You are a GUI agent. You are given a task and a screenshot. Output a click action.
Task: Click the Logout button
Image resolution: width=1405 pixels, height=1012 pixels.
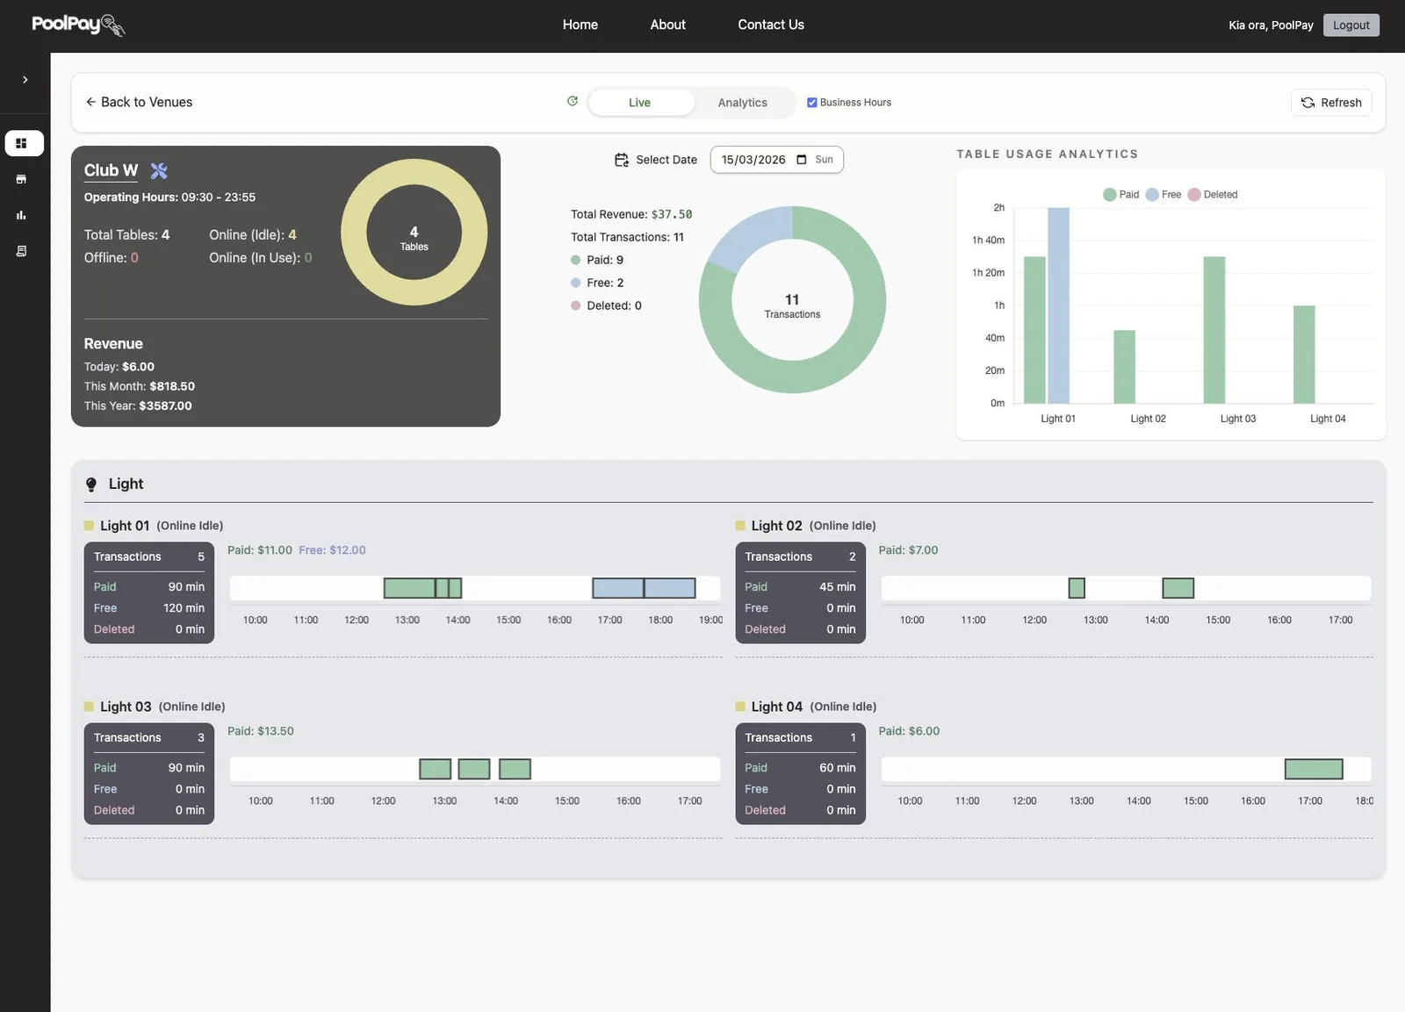pos(1351,25)
